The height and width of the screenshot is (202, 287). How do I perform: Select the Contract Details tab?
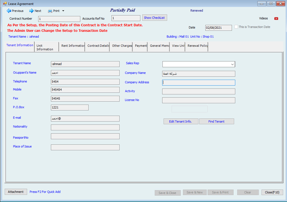(x=98, y=46)
